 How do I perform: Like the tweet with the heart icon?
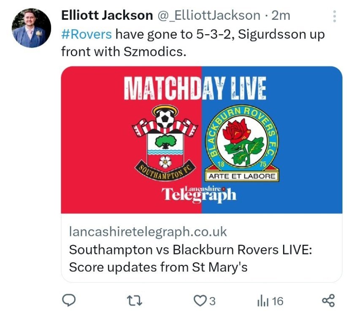point(199,301)
